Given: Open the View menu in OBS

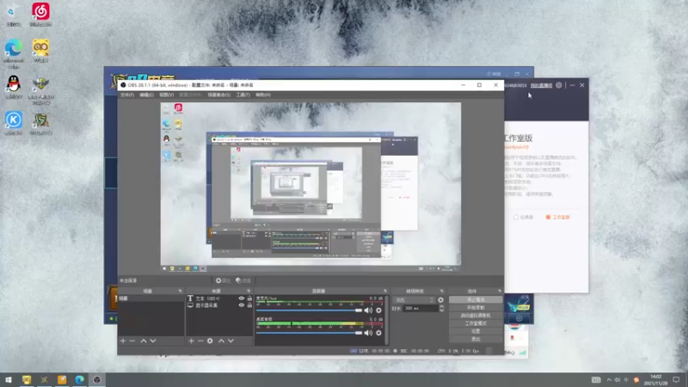Looking at the screenshot, I should point(166,95).
